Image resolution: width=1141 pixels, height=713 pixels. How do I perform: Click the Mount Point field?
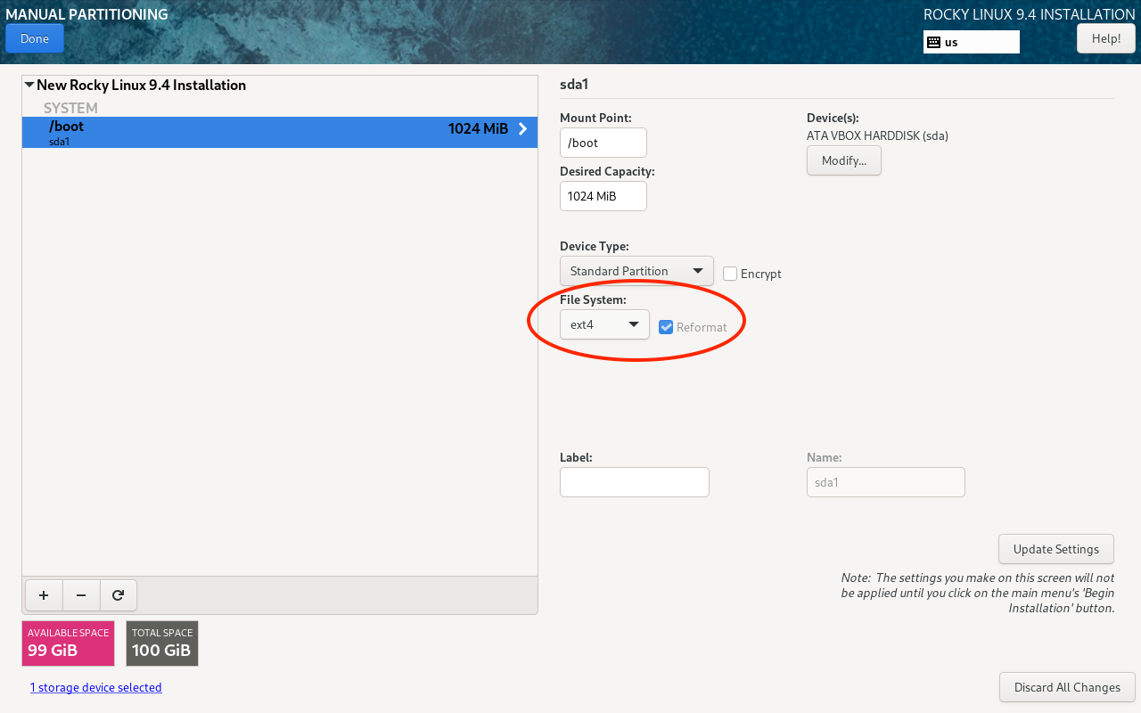click(x=603, y=143)
